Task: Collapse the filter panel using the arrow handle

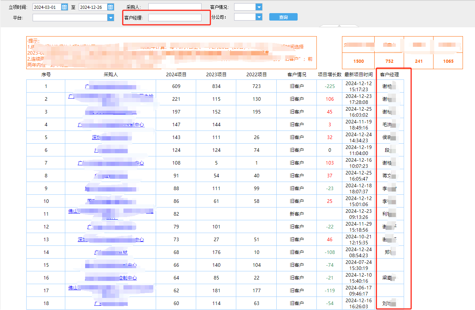Action: click(x=339, y=26)
